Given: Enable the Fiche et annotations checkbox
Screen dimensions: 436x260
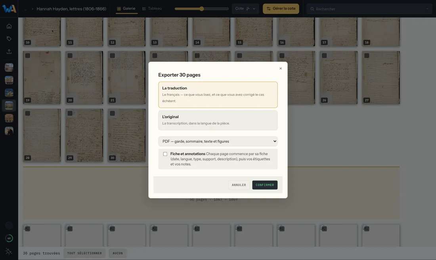Looking at the screenshot, I should (x=165, y=154).
